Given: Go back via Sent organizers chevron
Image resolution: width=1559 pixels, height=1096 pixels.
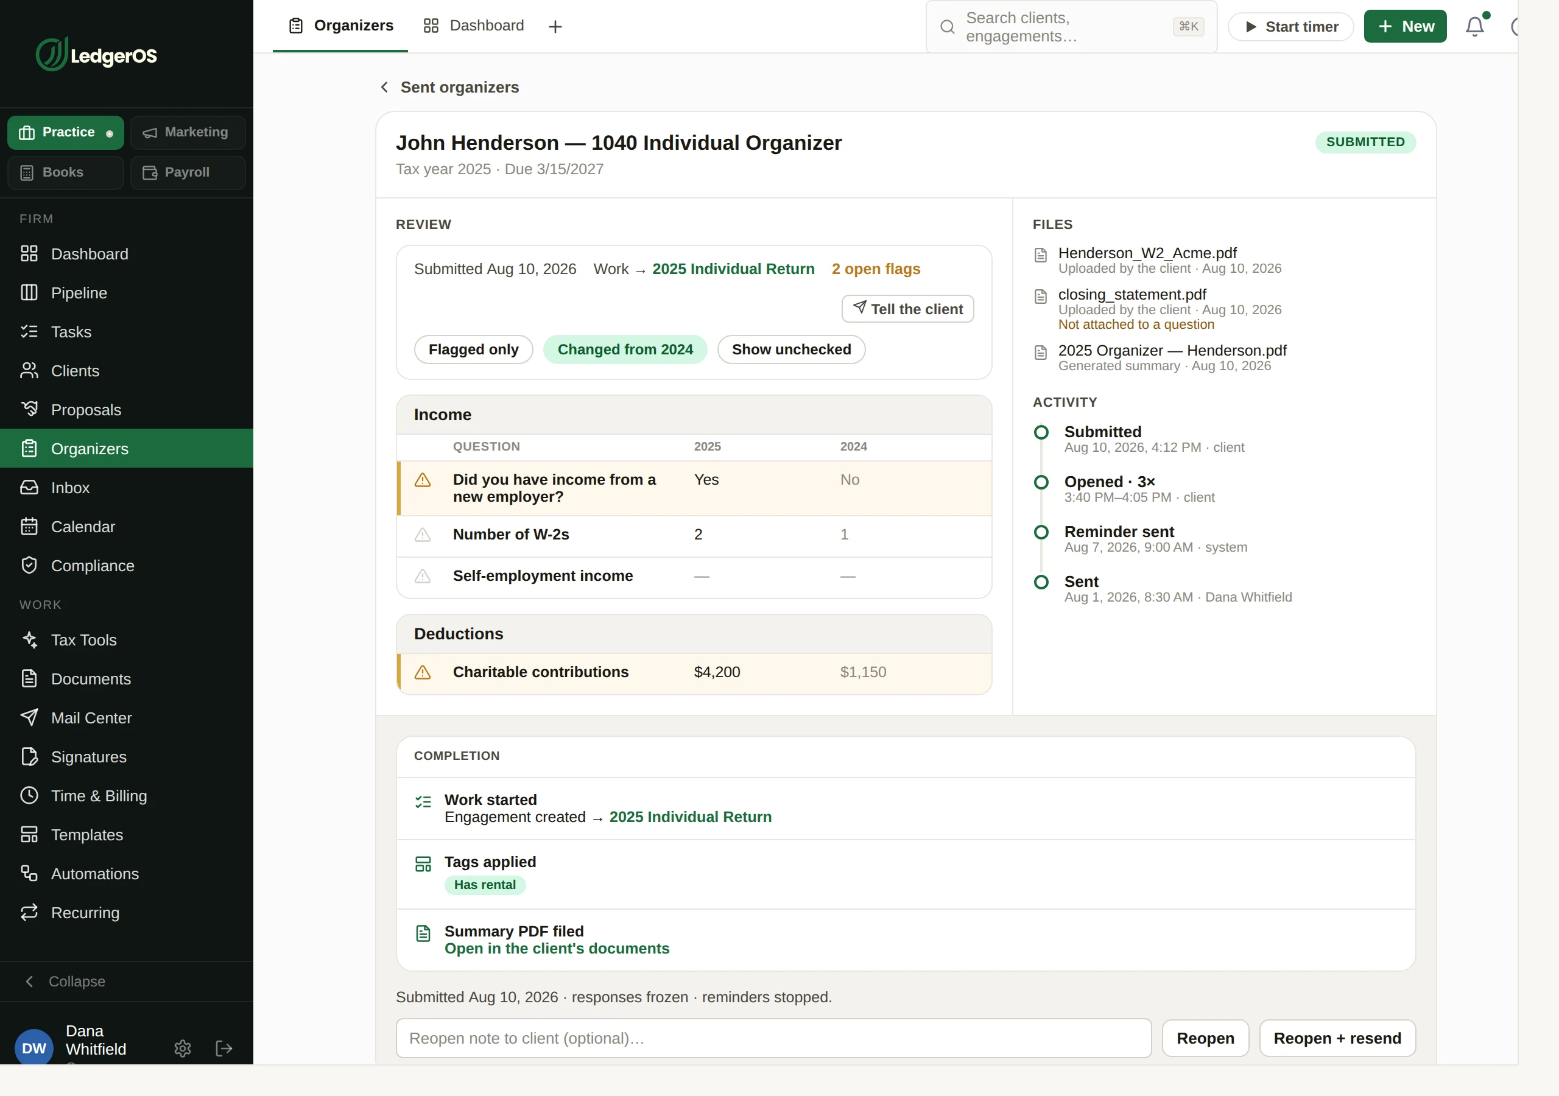Looking at the screenshot, I should [x=384, y=87].
